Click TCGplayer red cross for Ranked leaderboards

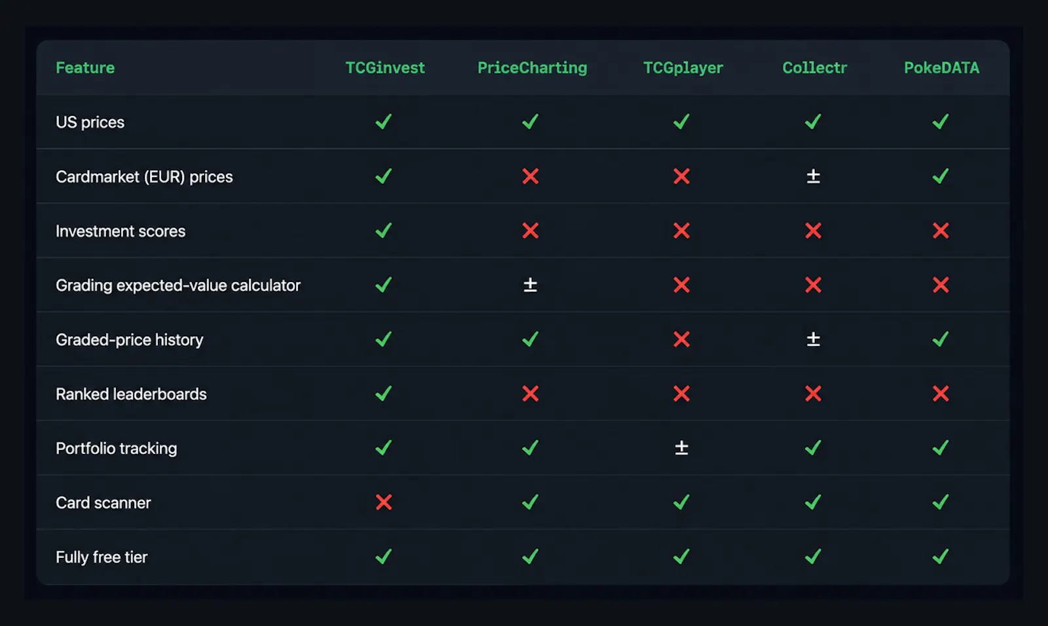click(682, 393)
